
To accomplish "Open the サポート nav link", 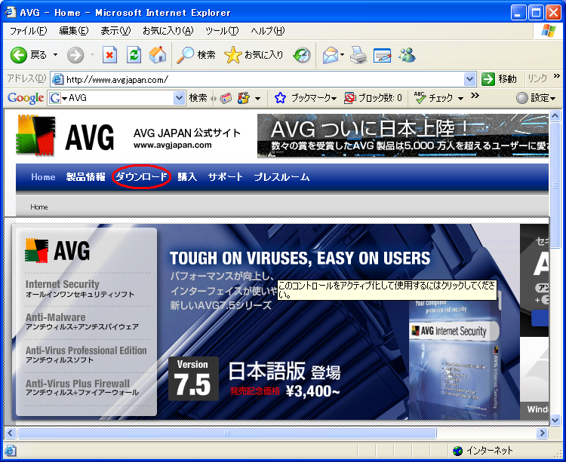I will click(225, 177).
